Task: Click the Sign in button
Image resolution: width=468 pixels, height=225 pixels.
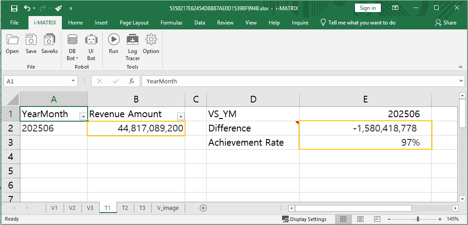Action: point(367,8)
